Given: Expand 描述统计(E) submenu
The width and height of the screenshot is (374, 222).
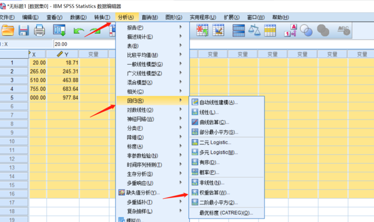Looking at the screenshot, I should [x=153, y=37].
